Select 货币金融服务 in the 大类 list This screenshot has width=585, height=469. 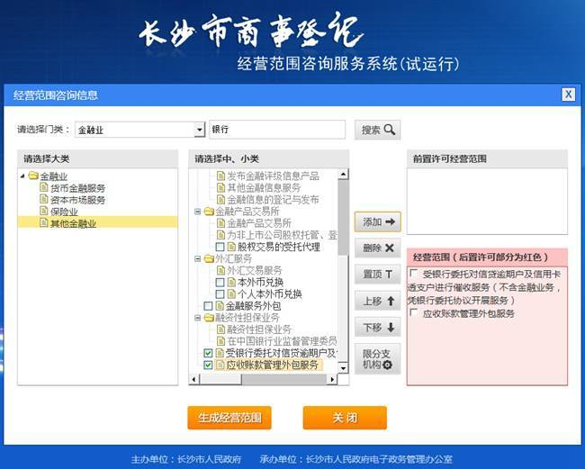click(x=77, y=188)
